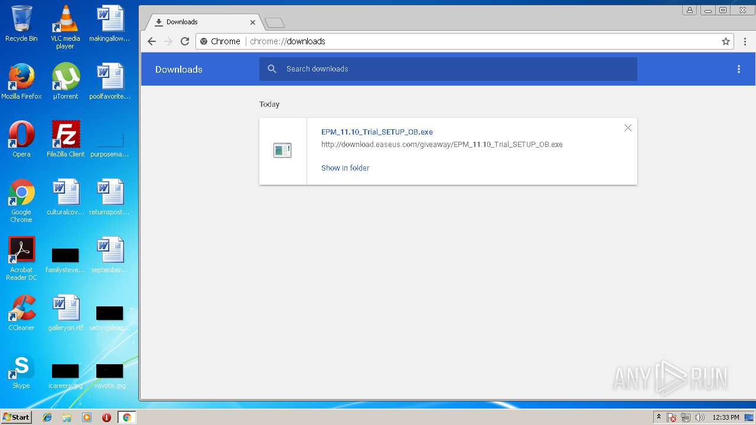The width and height of the screenshot is (756, 425).
Task: Select the 'Today' date heading
Action: [269, 104]
